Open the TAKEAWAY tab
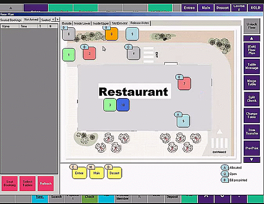Viewport: 264px width, 204px height. click(x=120, y=23)
